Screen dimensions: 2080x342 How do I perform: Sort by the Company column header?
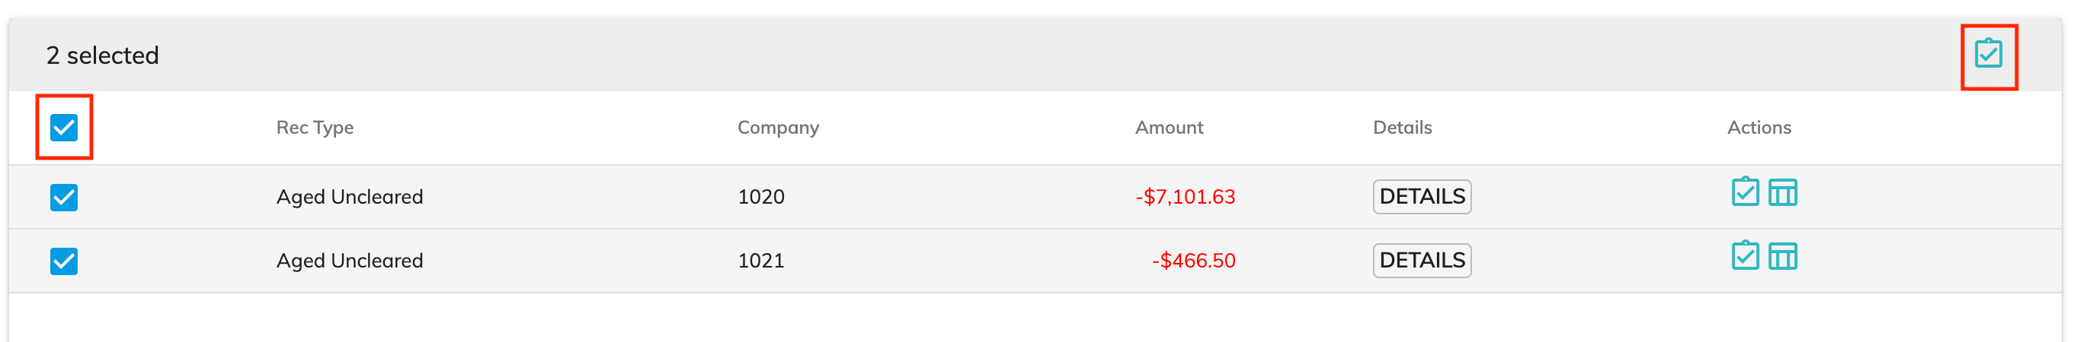coord(778,127)
